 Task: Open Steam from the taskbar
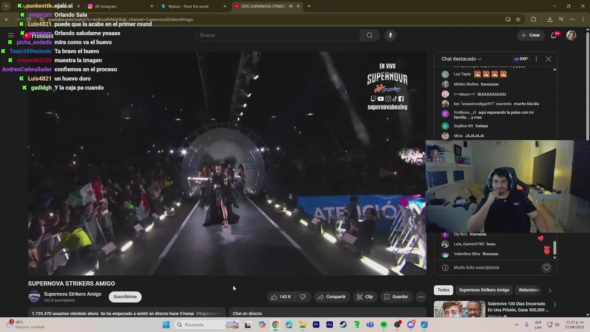click(343, 325)
